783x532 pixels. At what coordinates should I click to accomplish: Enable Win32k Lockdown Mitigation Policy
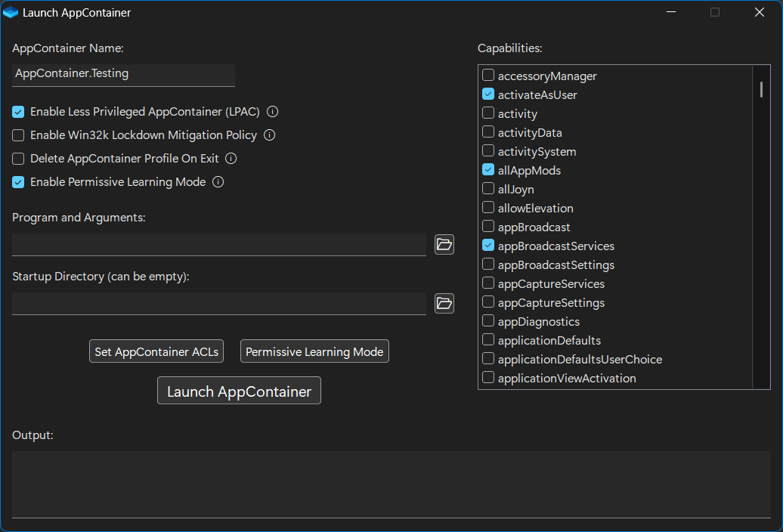pos(18,135)
